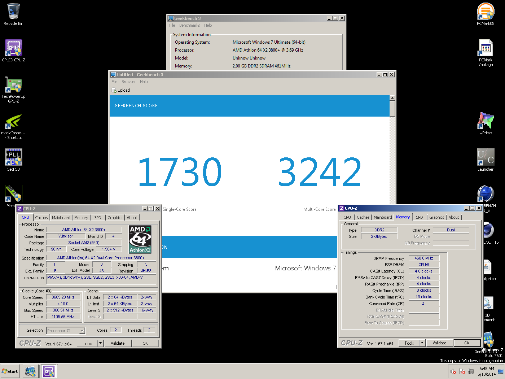Screen dimensions: 505x379
Task: Click the Start button
Action: tap(10, 371)
